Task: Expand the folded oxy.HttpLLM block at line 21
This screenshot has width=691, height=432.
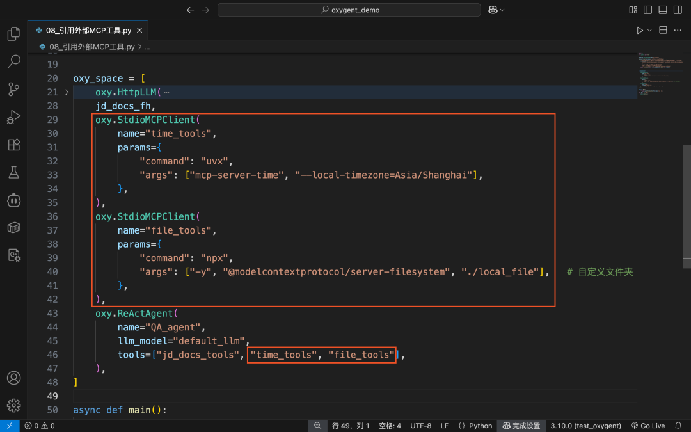Action: click(67, 92)
